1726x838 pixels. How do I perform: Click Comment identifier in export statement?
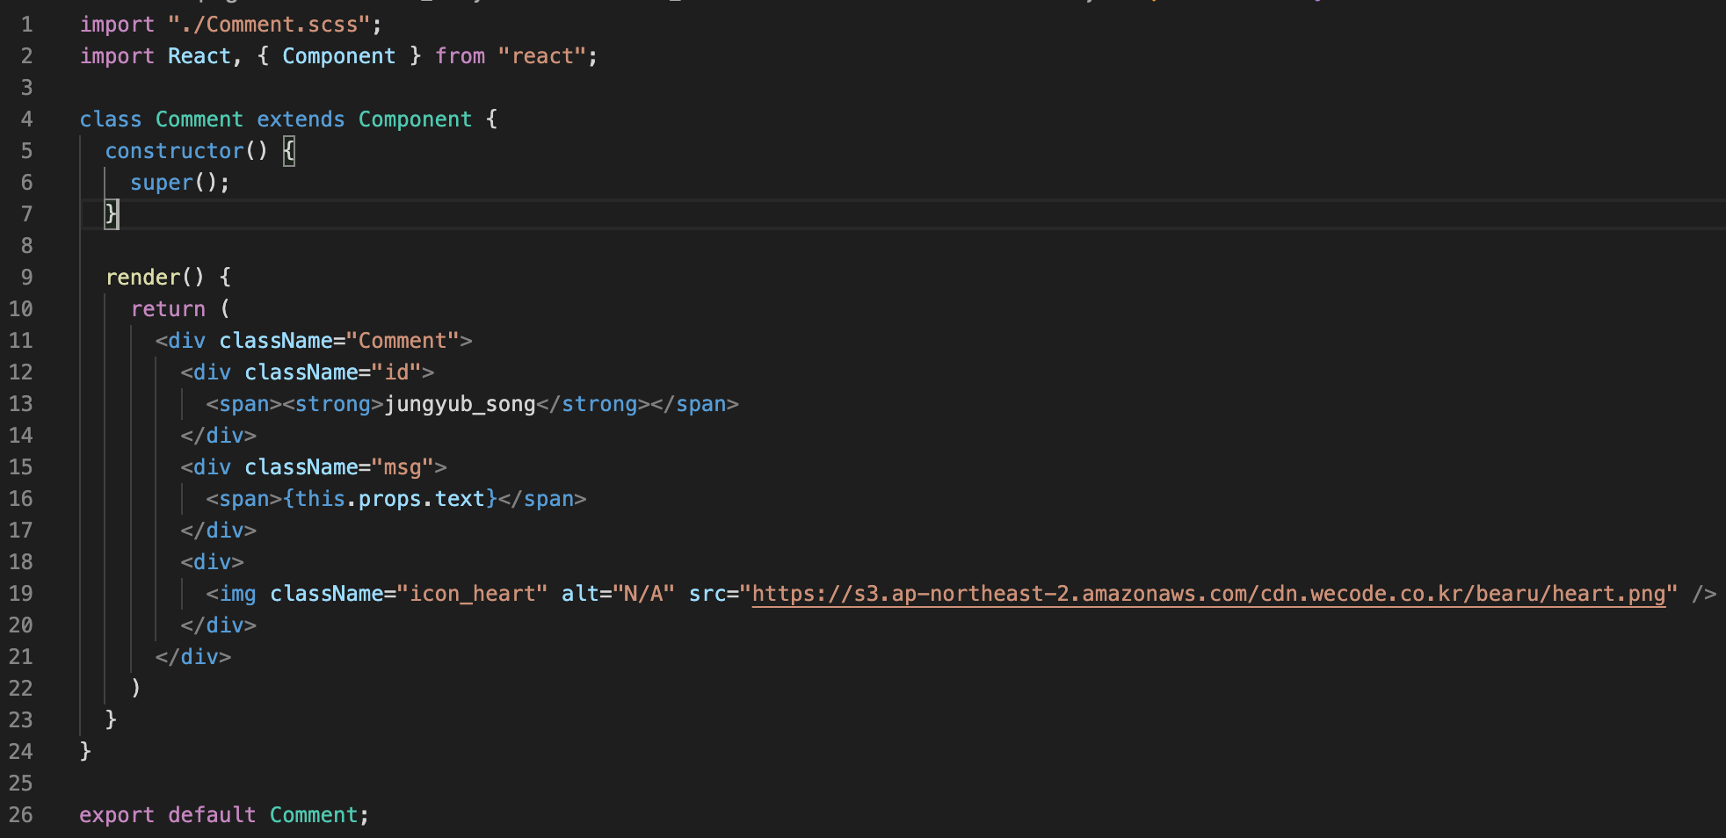coord(314,815)
